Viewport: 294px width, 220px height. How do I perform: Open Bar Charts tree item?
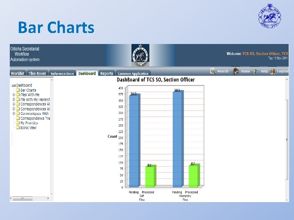(28, 90)
